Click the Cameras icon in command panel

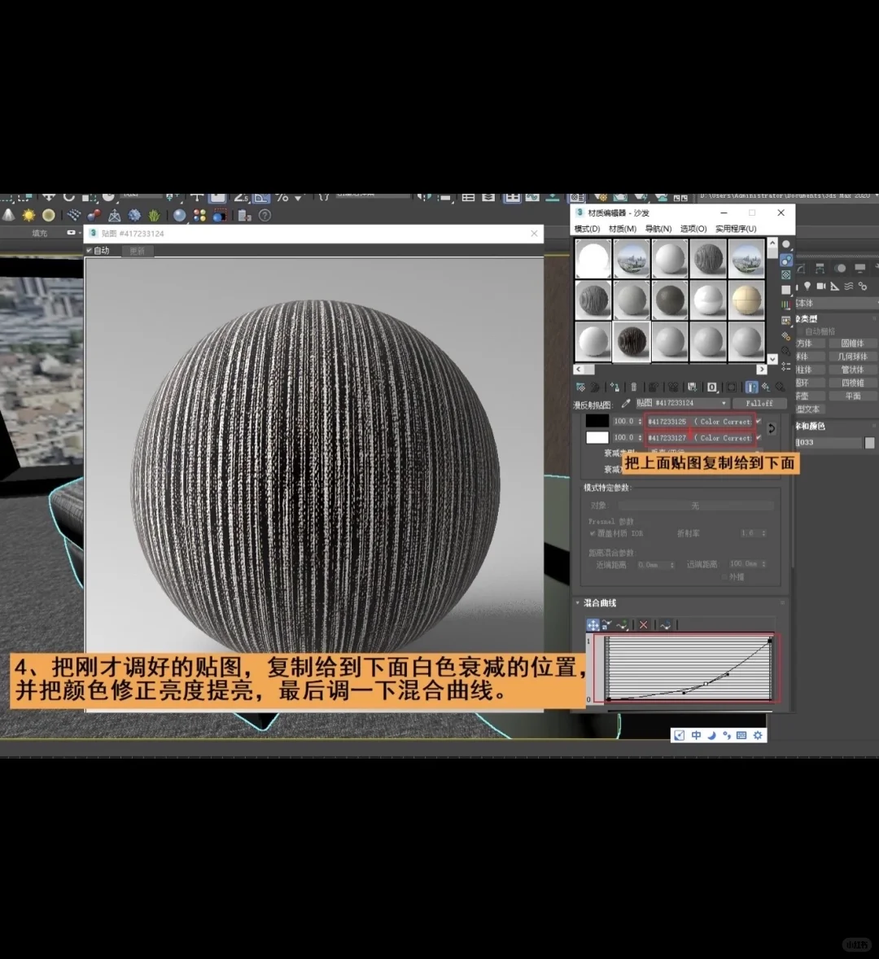click(821, 287)
